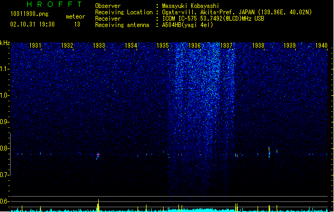Image resolution: width=334 pixels, height=212 pixels.
Task: Click the Receiving antenna label
Action: click(122, 25)
